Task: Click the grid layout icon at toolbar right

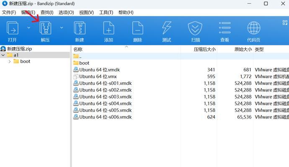Action: [x=285, y=23]
